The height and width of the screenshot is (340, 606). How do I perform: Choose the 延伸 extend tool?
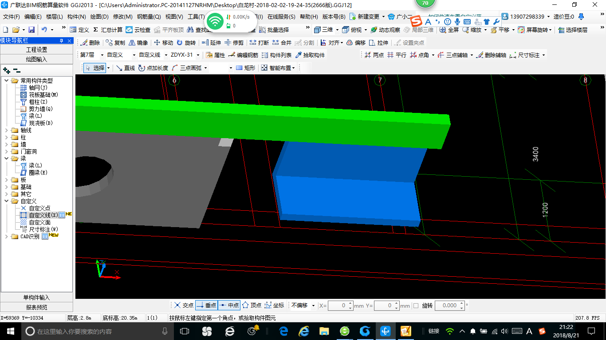pyautogui.click(x=211, y=42)
